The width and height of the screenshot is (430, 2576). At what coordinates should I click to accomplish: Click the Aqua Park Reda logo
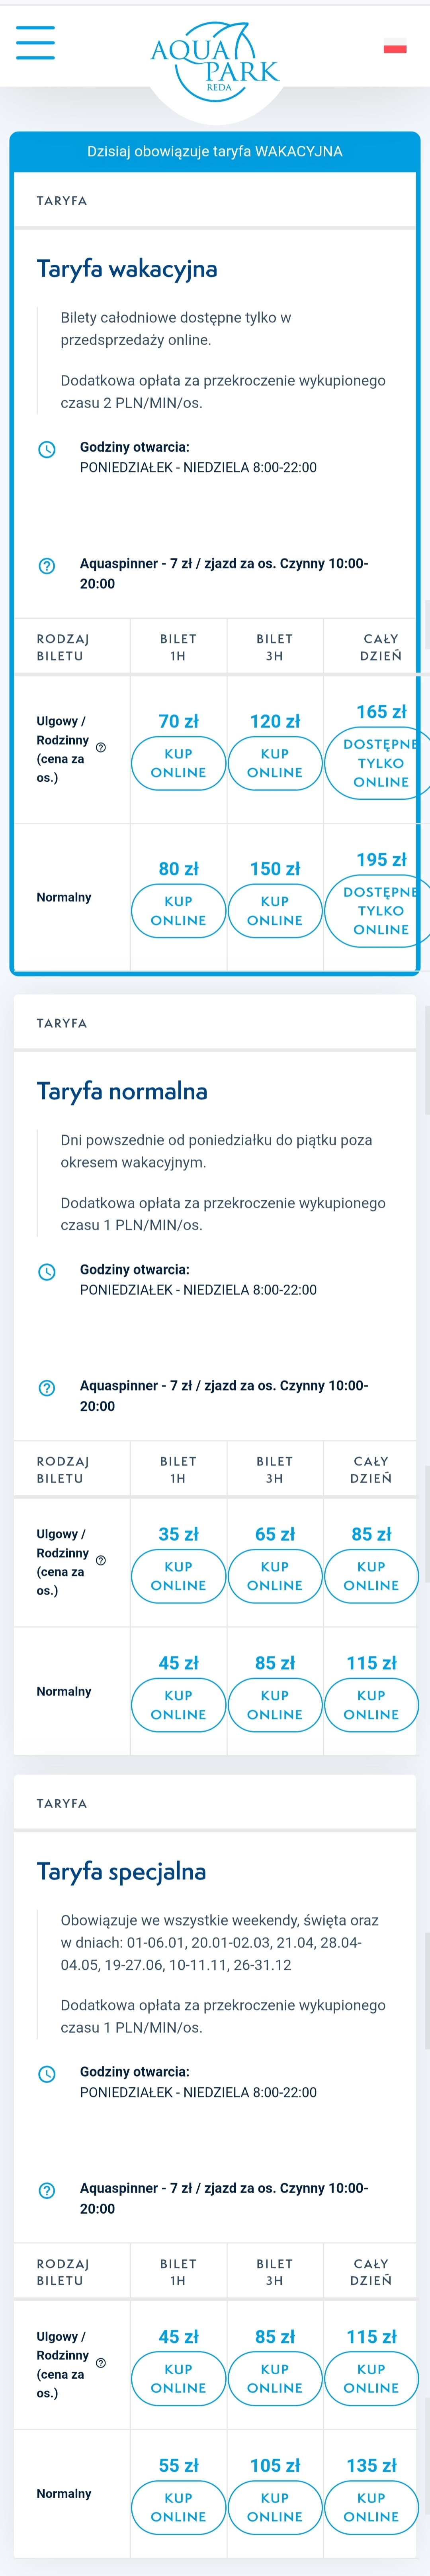point(215,58)
